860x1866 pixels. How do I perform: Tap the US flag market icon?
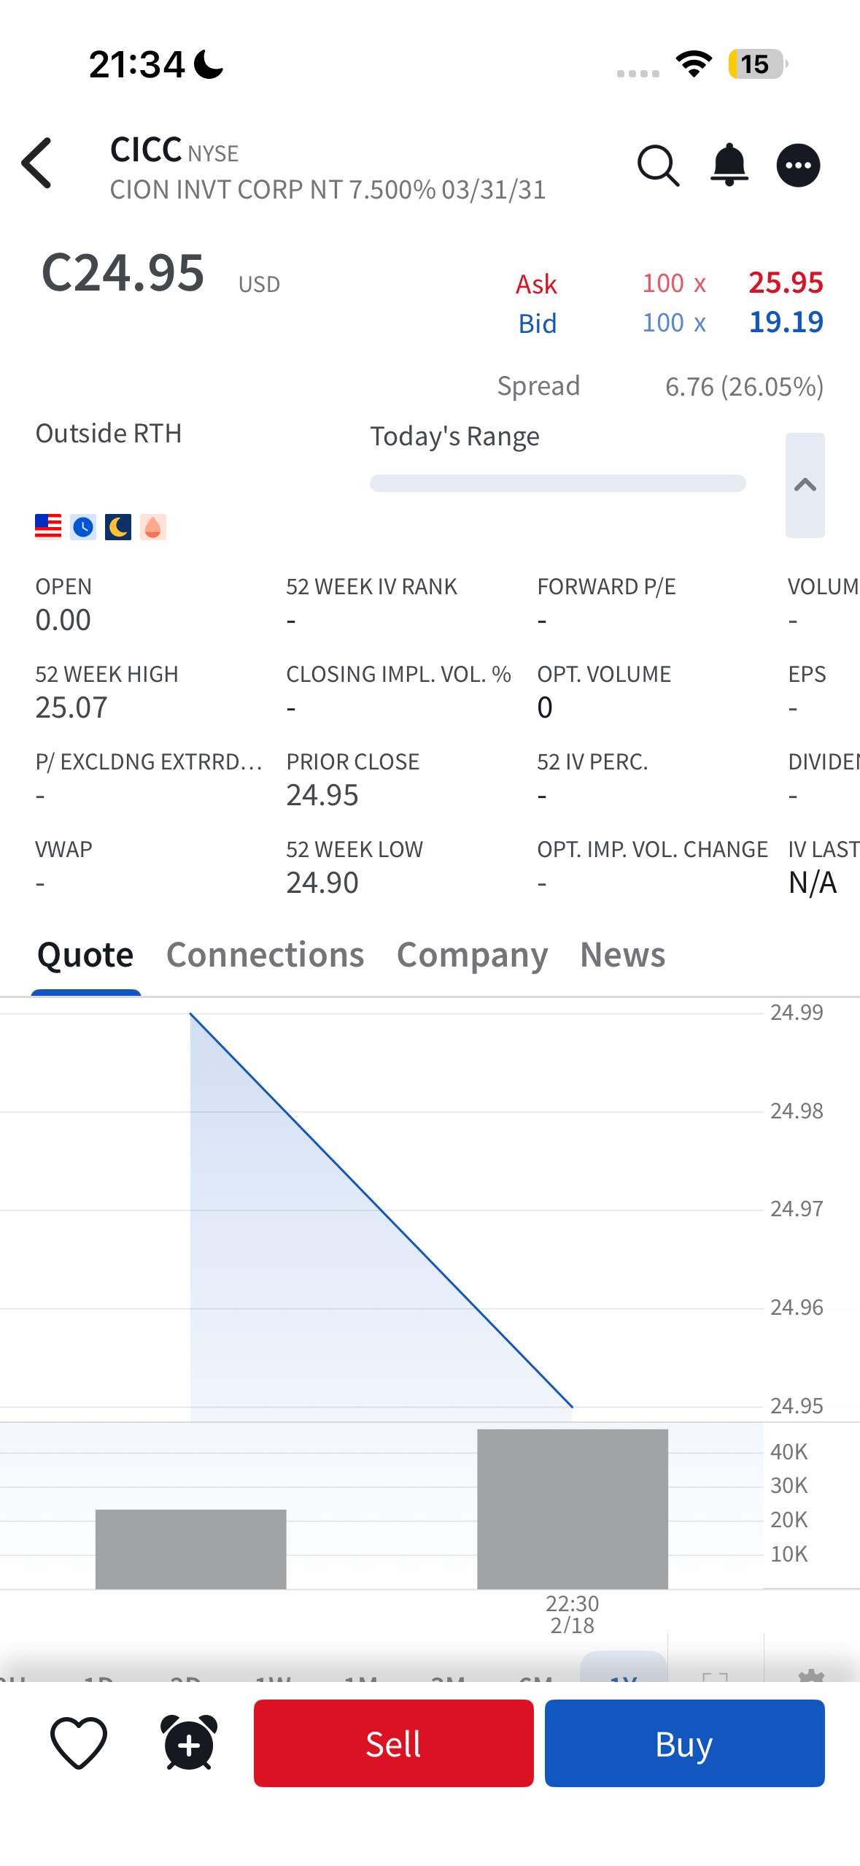48,526
